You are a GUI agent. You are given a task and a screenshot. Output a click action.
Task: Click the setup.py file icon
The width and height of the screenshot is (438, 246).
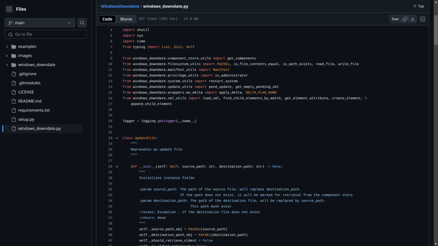[14, 120]
